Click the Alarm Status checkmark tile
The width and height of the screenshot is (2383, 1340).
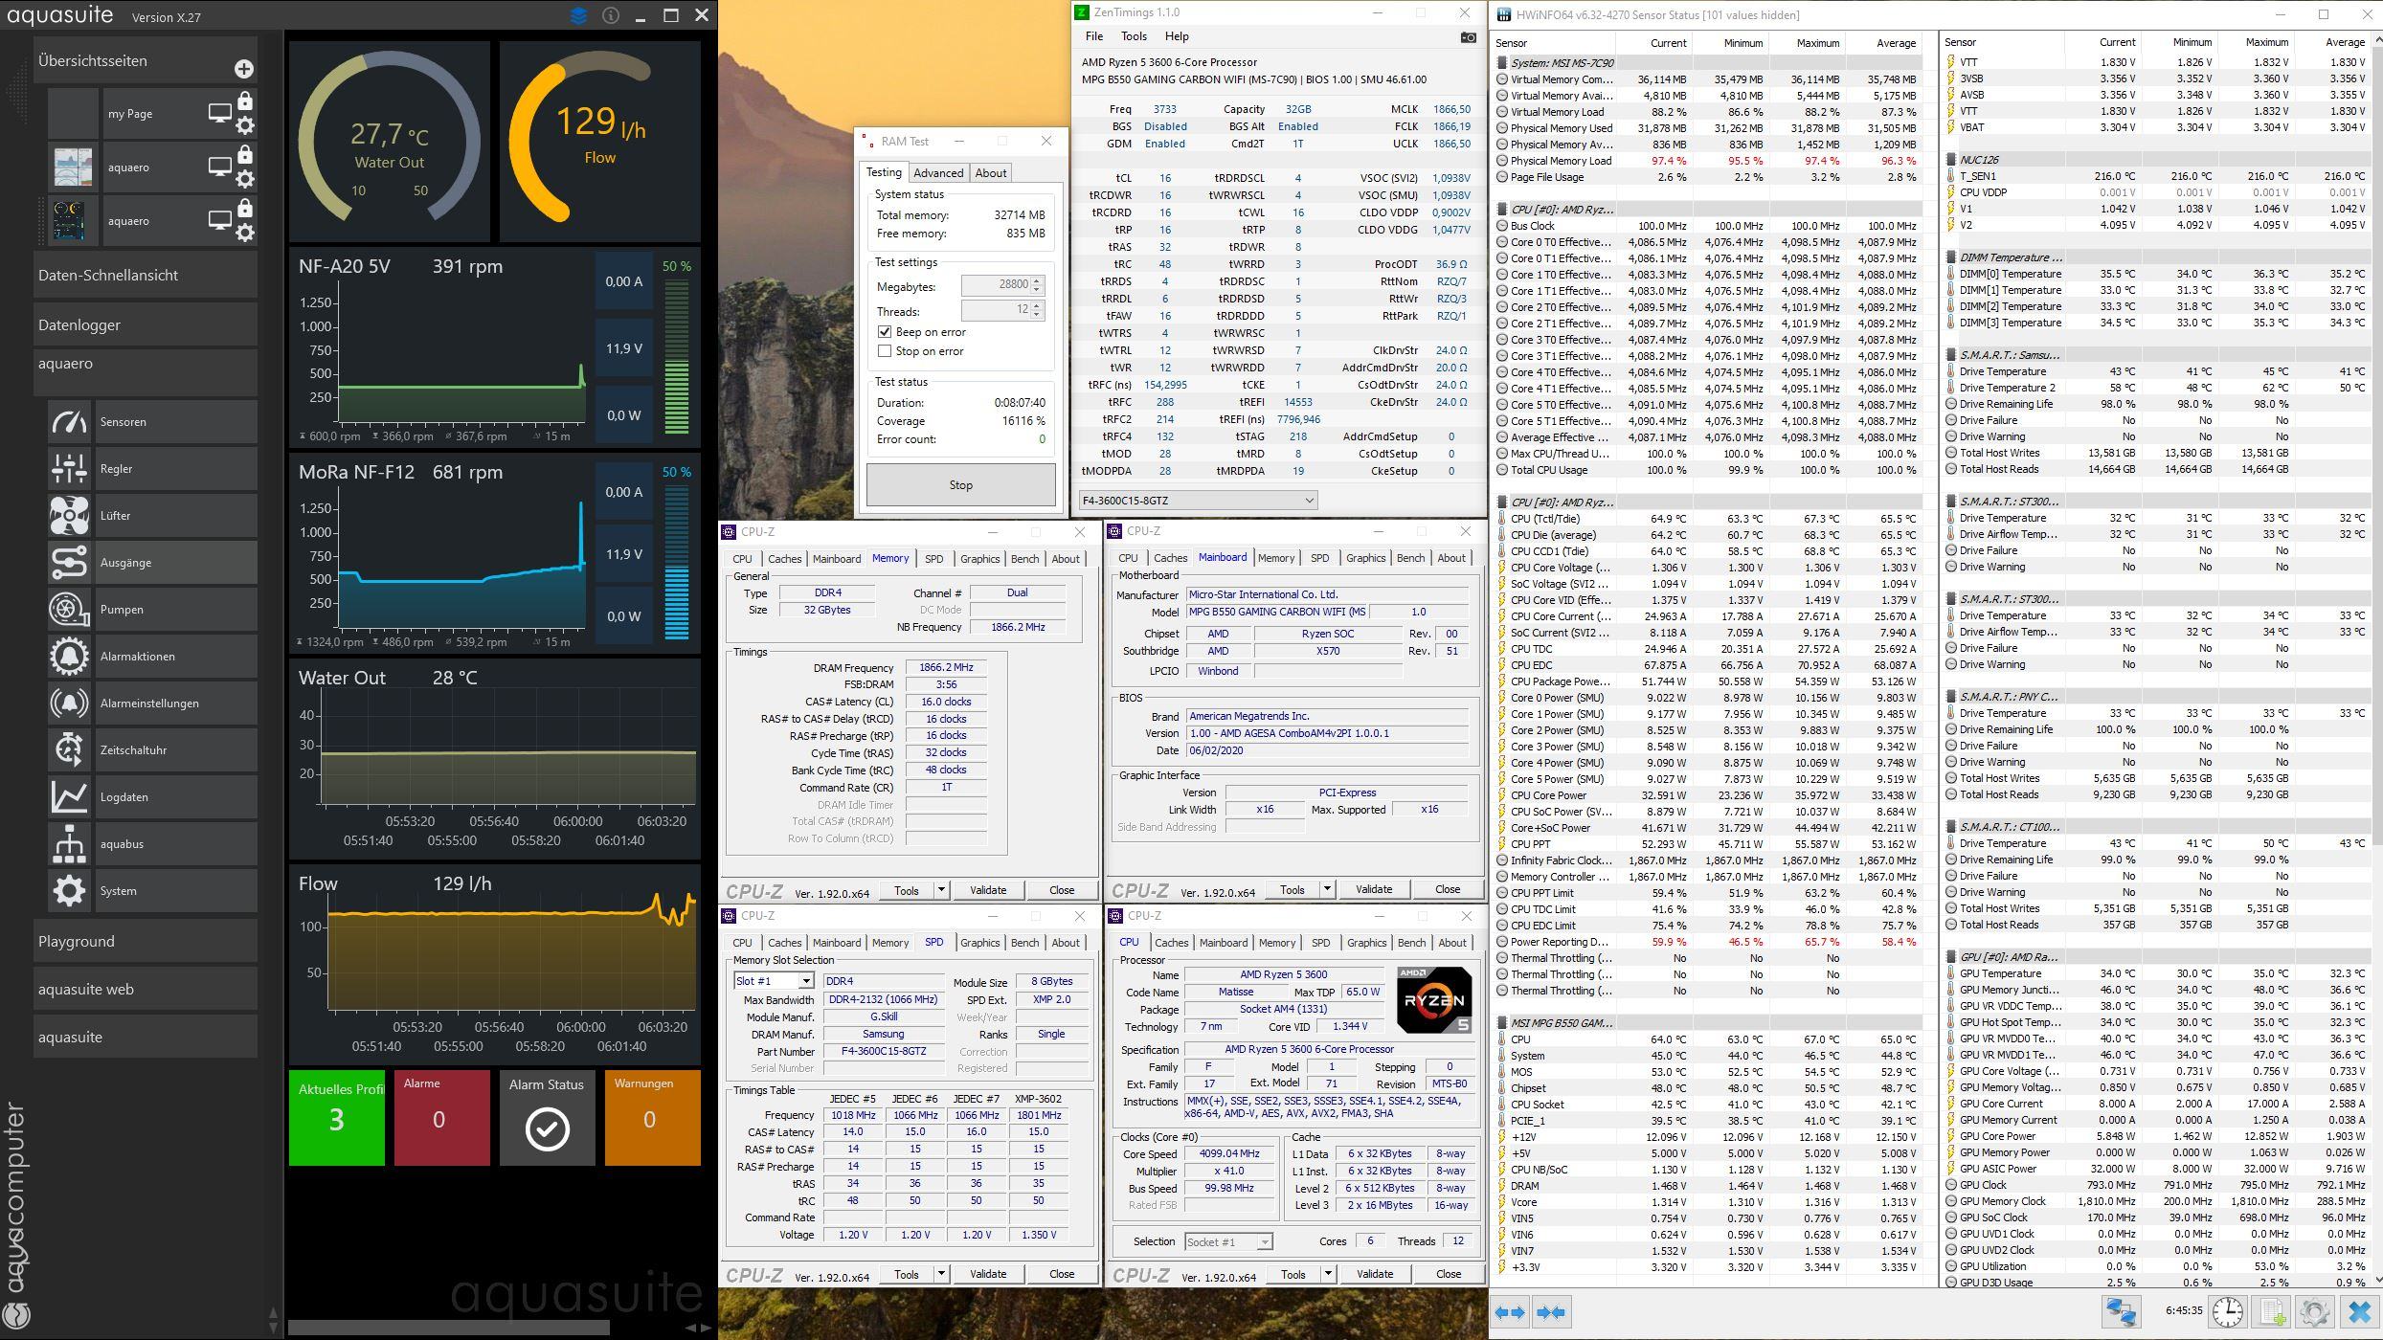[547, 1118]
